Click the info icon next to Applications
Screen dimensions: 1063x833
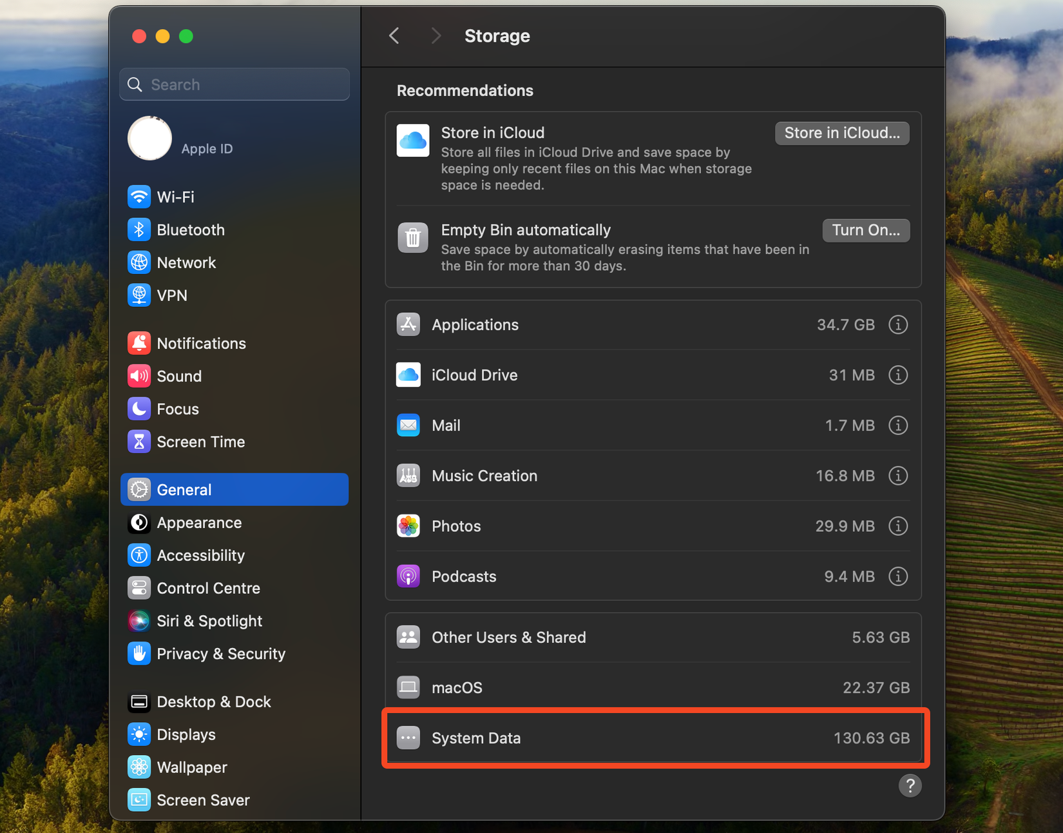click(897, 325)
